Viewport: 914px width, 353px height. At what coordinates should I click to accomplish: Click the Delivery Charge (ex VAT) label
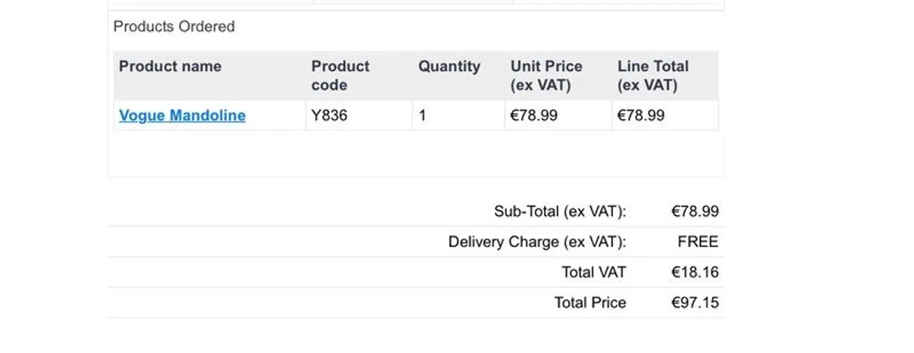click(537, 242)
